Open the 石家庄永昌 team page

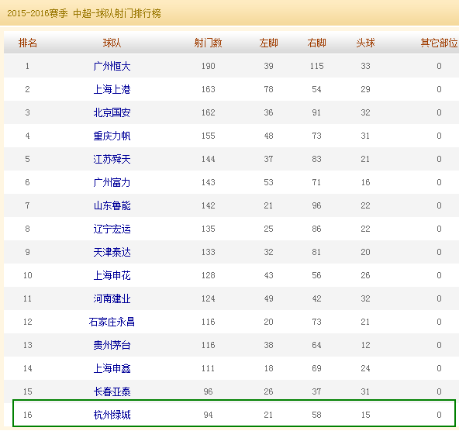112,322
